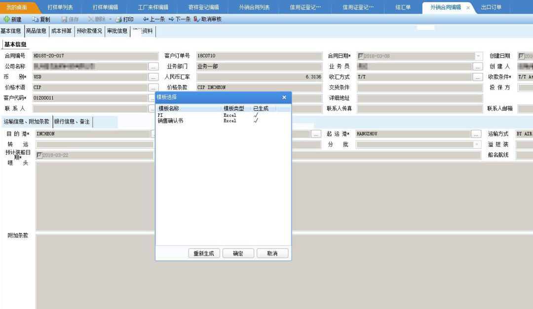Click 确定 to confirm template selection
533x309 pixels.
[238, 253]
